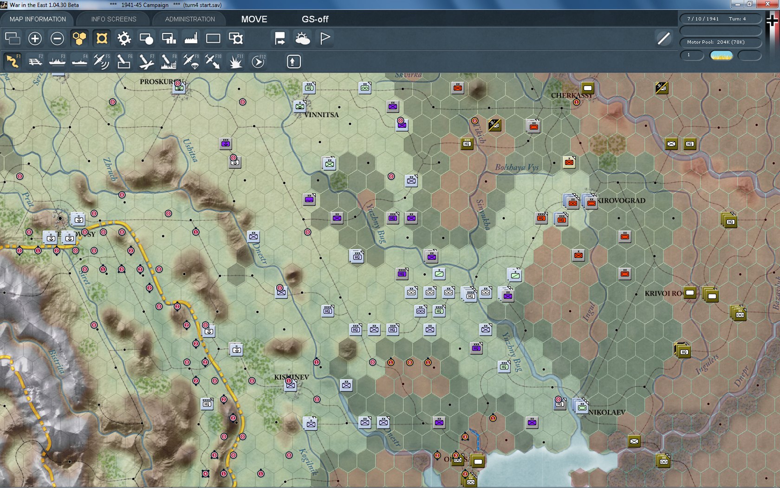The height and width of the screenshot is (488, 780).
Task: Select the F2 rail mode icon
Action: tap(35, 61)
